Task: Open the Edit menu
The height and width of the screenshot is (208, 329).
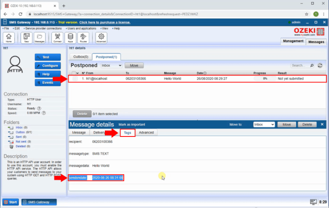Action: pyautogui.click(x=17, y=29)
